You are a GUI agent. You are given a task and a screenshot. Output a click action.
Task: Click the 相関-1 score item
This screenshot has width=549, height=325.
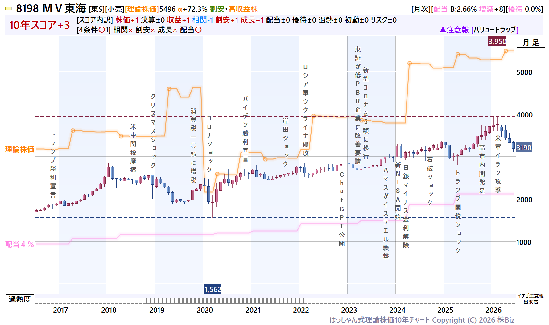(203, 20)
